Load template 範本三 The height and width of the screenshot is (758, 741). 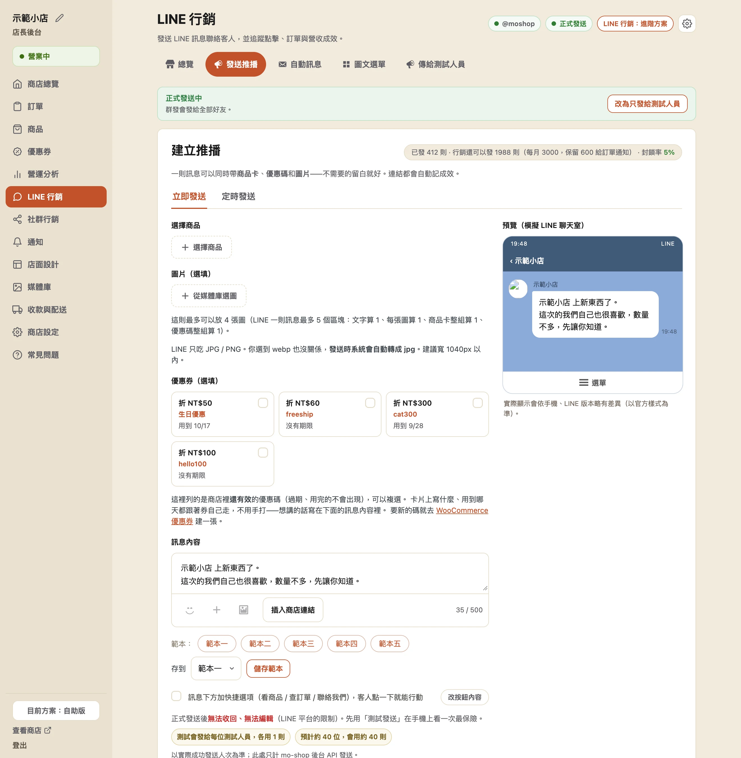303,643
